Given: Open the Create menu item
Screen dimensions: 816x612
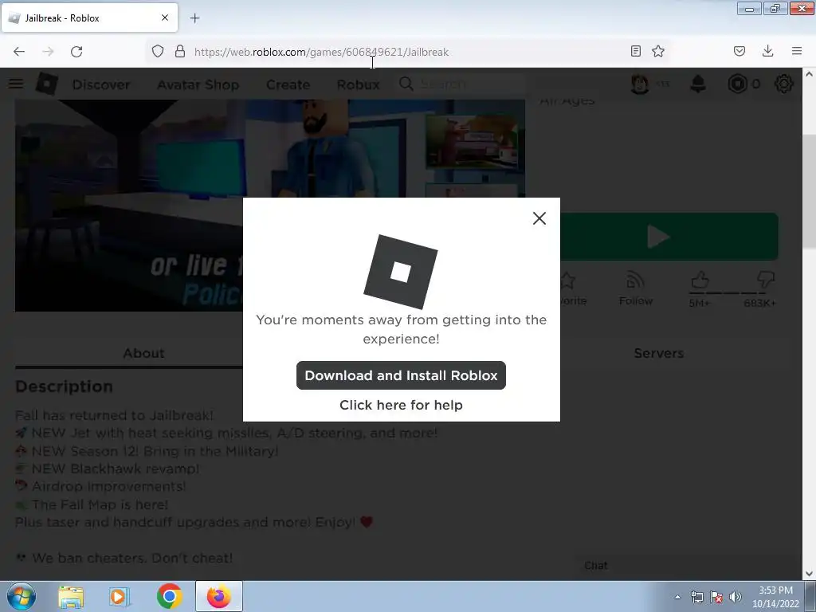Looking at the screenshot, I should (x=288, y=84).
